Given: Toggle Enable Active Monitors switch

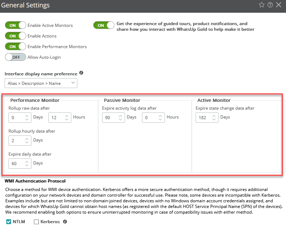Looking at the screenshot, I should pyautogui.click(x=16, y=25).
